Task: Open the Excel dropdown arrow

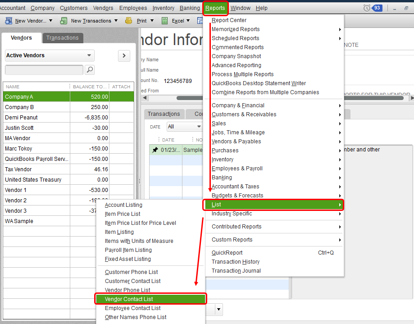Action: [188, 21]
